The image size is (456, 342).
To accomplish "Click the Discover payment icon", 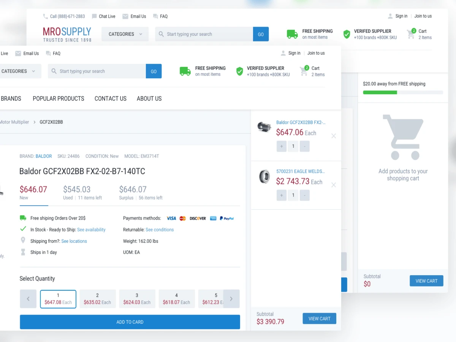I will pyautogui.click(x=198, y=218).
